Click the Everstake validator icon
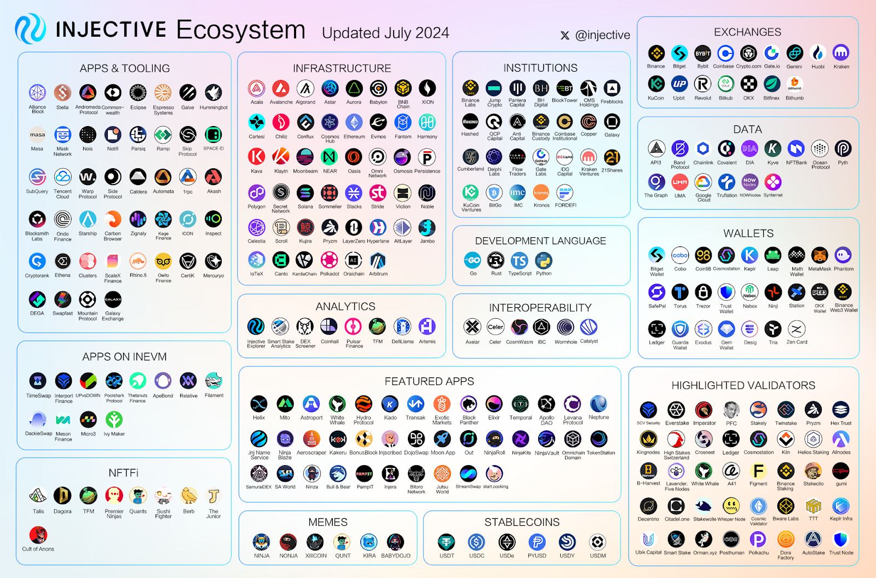The image size is (876, 578). coord(676,410)
